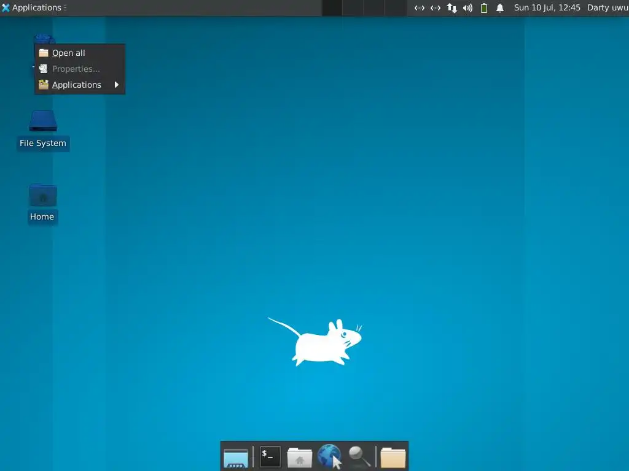
Task: Click Show Desktop icon in dock
Action: coord(236,458)
